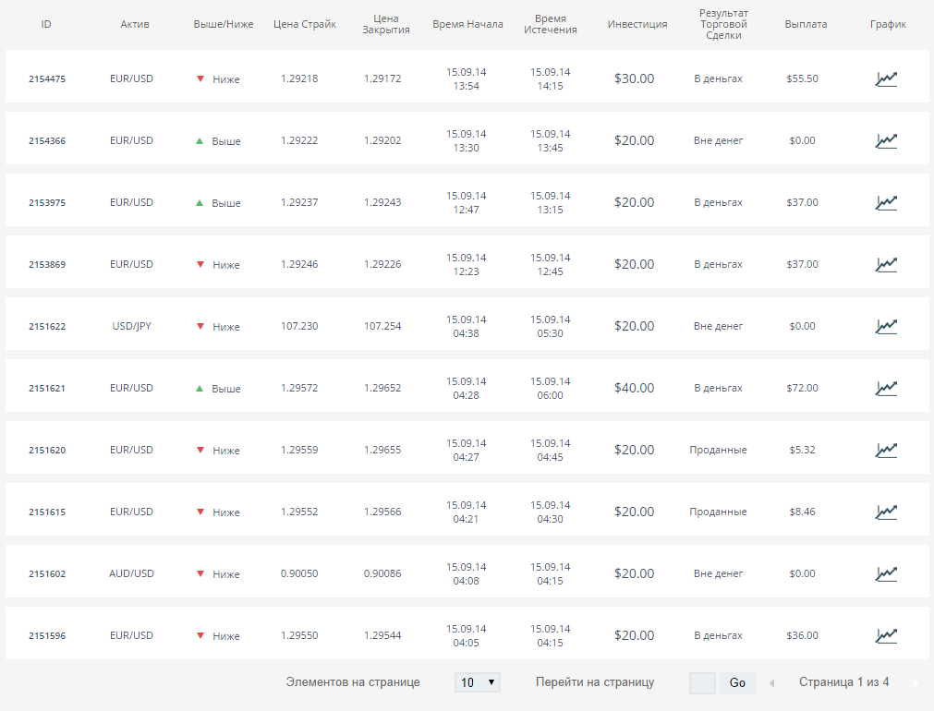The height and width of the screenshot is (711, 934).
Task: Show chart for trade 2153869
Action: 886,264
